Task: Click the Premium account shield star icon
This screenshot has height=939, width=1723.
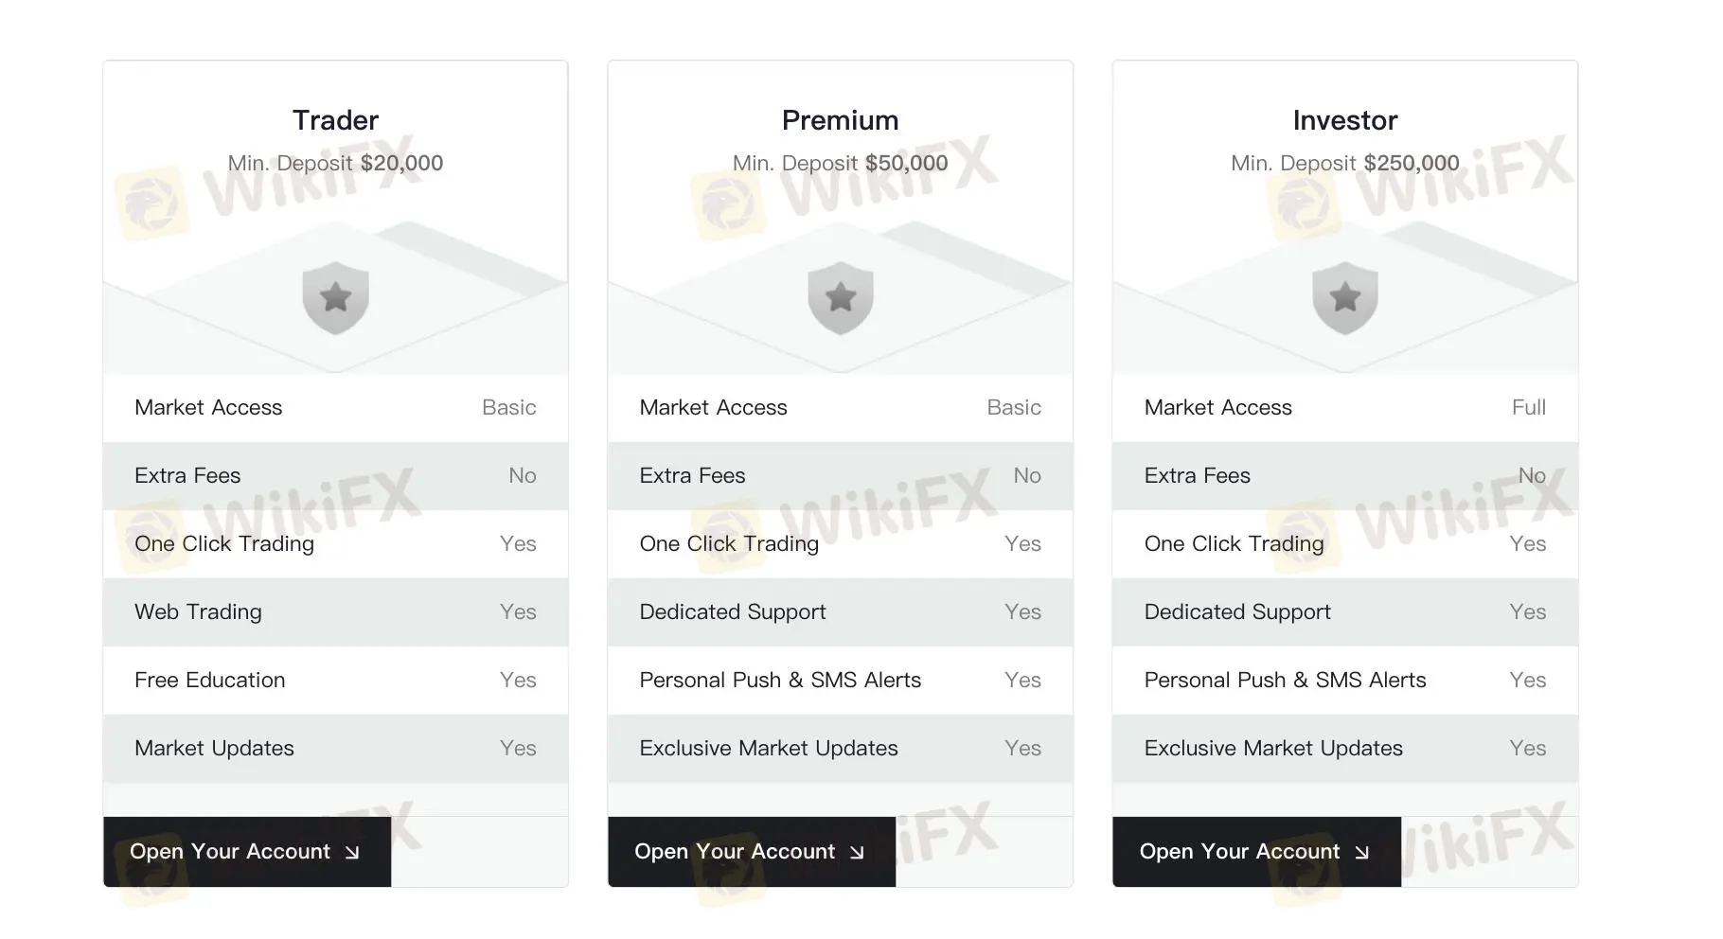Action: [840, 298]
